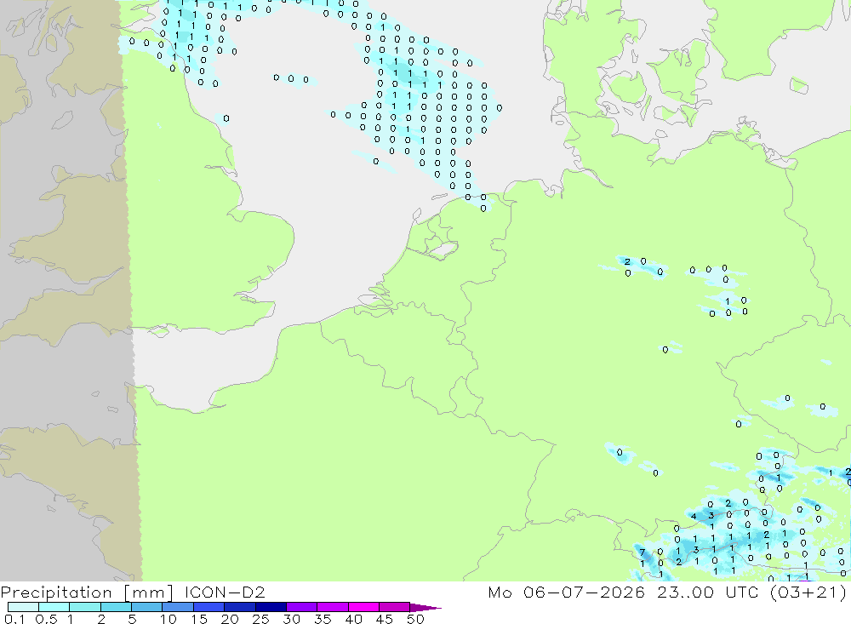Pick the 1–2 mm legend swatch
851x624 pixels.
pos(84,607)
